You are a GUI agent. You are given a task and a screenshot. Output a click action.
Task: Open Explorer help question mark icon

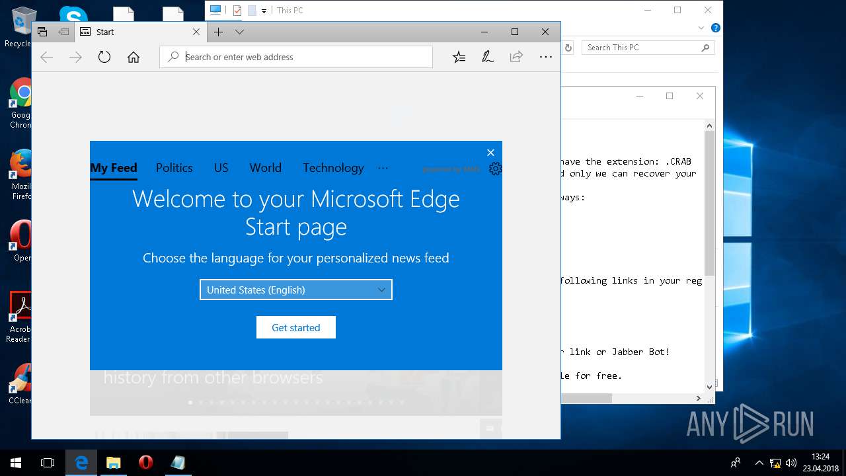pyautogui.click(x=715, y=28)
